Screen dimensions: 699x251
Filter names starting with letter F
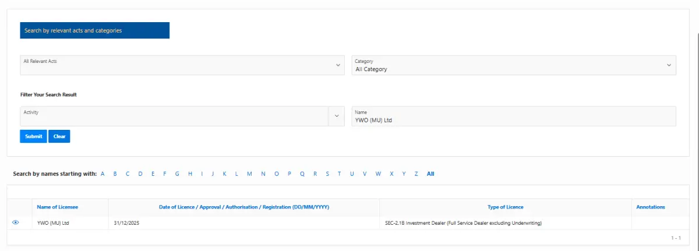(x=165, y=174)
